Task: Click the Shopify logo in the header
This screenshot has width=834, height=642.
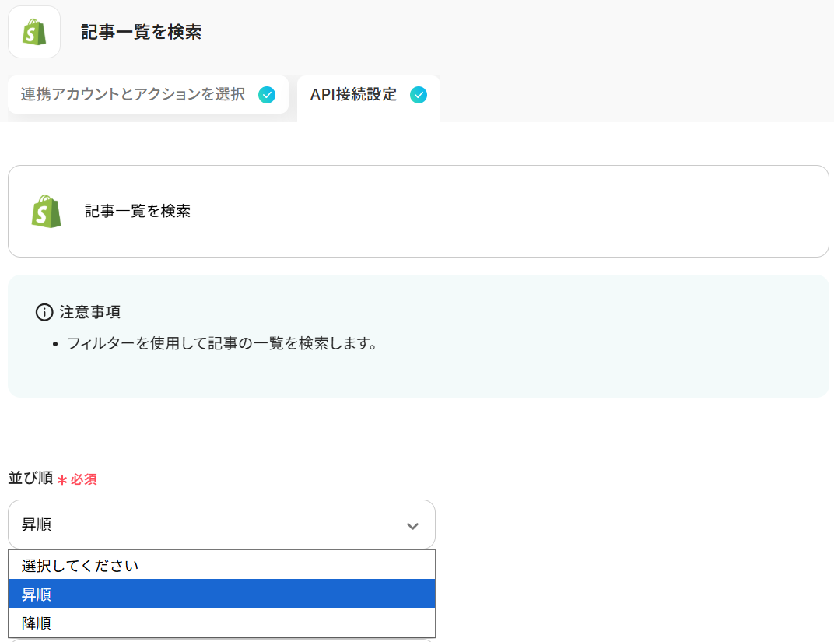Action: click(34, 32)
